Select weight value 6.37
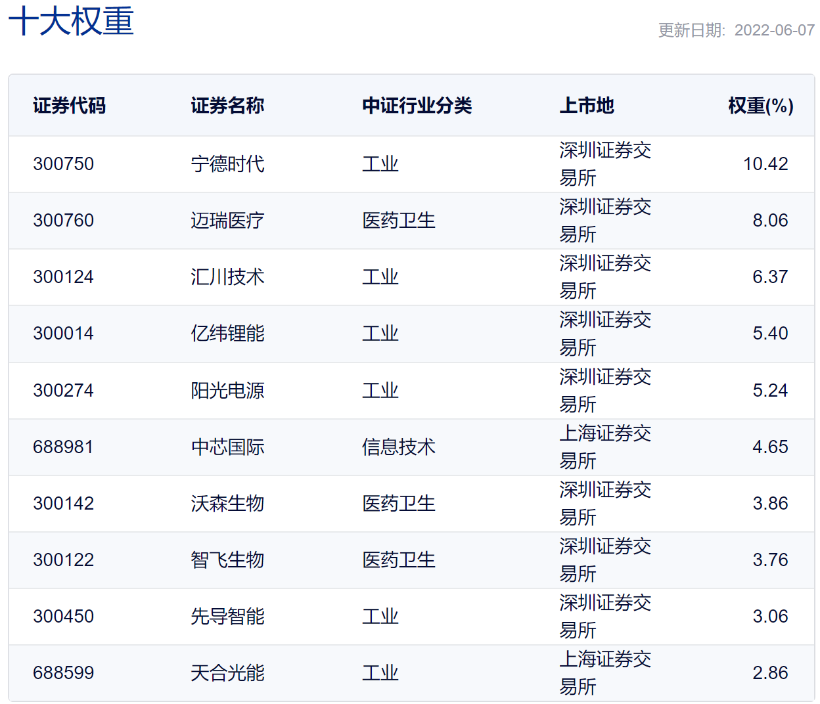 pyautogui.click(x=770, y=276)
